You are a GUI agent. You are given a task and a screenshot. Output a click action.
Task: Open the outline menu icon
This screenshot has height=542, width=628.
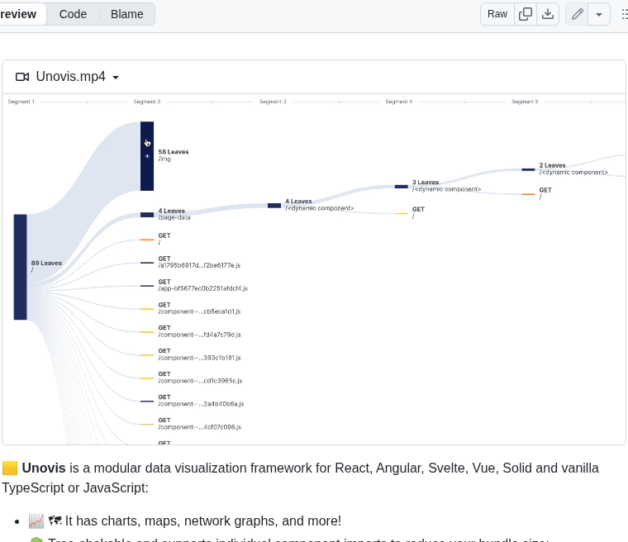pos(625,14)
